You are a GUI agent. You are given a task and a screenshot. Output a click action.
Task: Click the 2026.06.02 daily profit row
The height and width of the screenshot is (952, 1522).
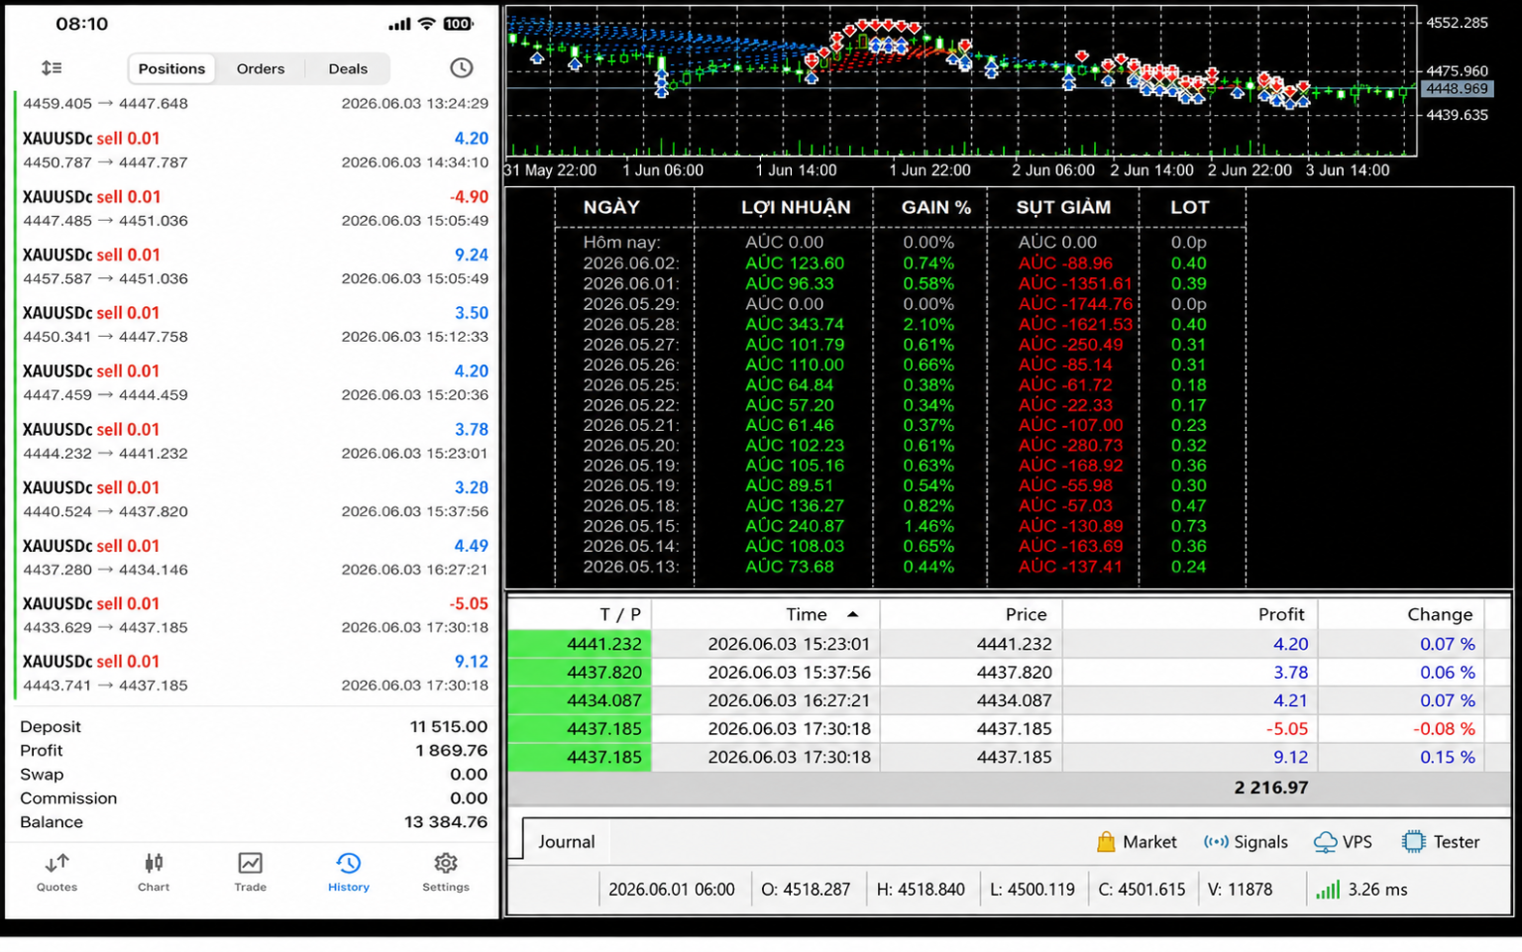[895, 264]
